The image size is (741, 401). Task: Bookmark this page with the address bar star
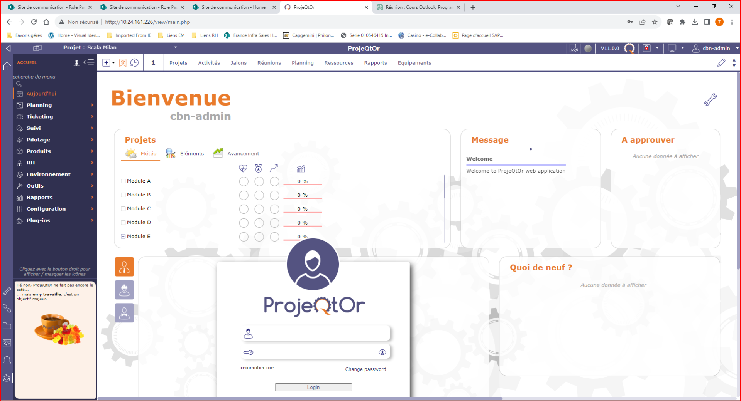[655, 22]
